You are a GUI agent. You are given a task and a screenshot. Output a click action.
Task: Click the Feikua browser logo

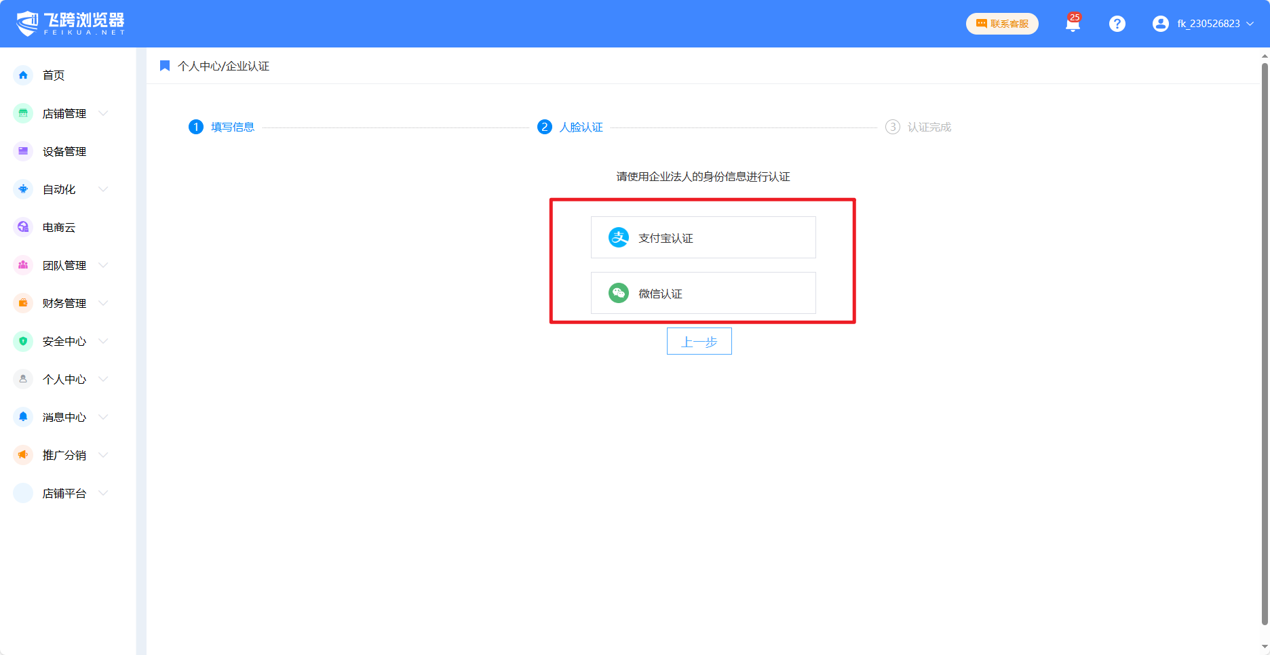click(x=71, y=24)
